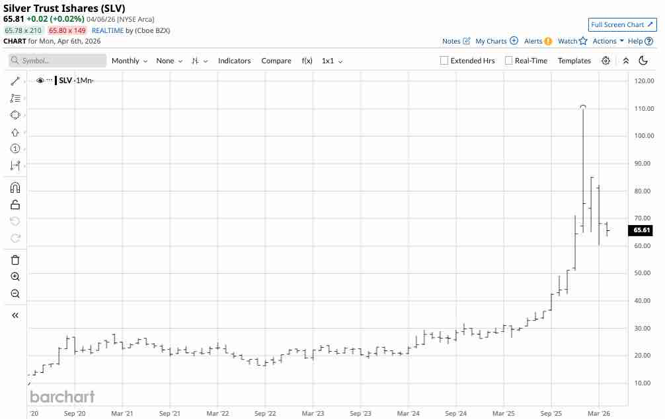Open chart settings gear icon
Viewport: 665px width, 419px height.
(x=606, y=61)
